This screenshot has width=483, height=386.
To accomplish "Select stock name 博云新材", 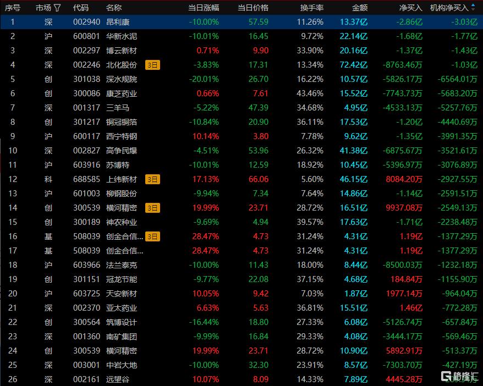I will (x=122, y=51).
